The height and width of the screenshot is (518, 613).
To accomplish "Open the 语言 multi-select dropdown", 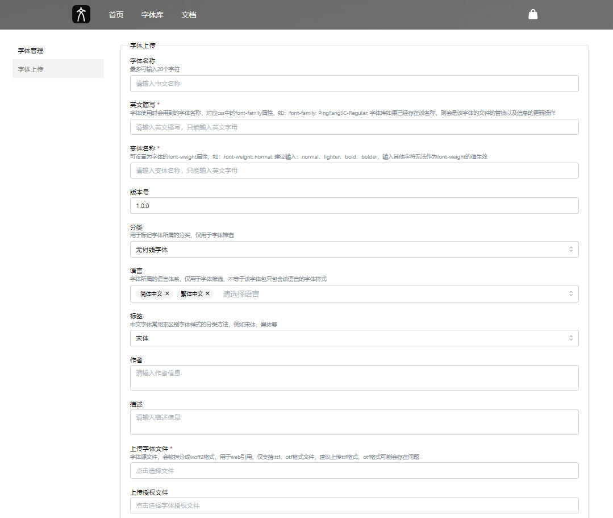I will [354, 293].
